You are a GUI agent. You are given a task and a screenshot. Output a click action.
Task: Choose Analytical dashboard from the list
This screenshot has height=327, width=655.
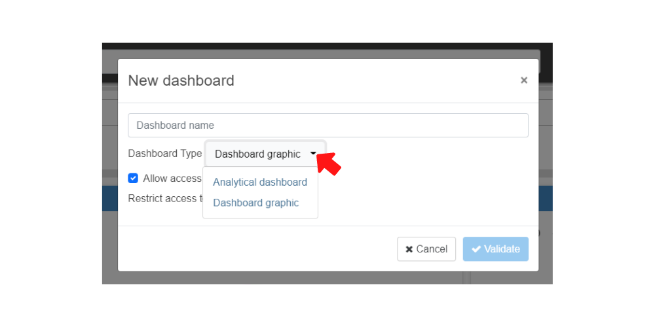(x=260, y=182)
